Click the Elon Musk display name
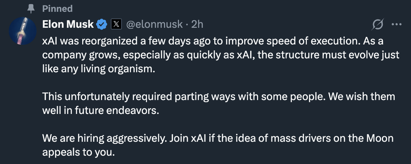411x164 pixels. [x=68, y=25]
